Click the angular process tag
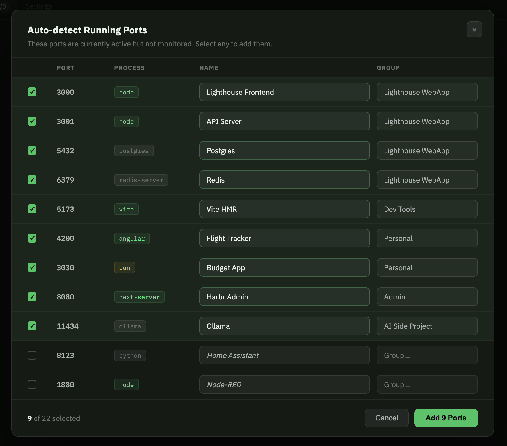 [132, 238]
